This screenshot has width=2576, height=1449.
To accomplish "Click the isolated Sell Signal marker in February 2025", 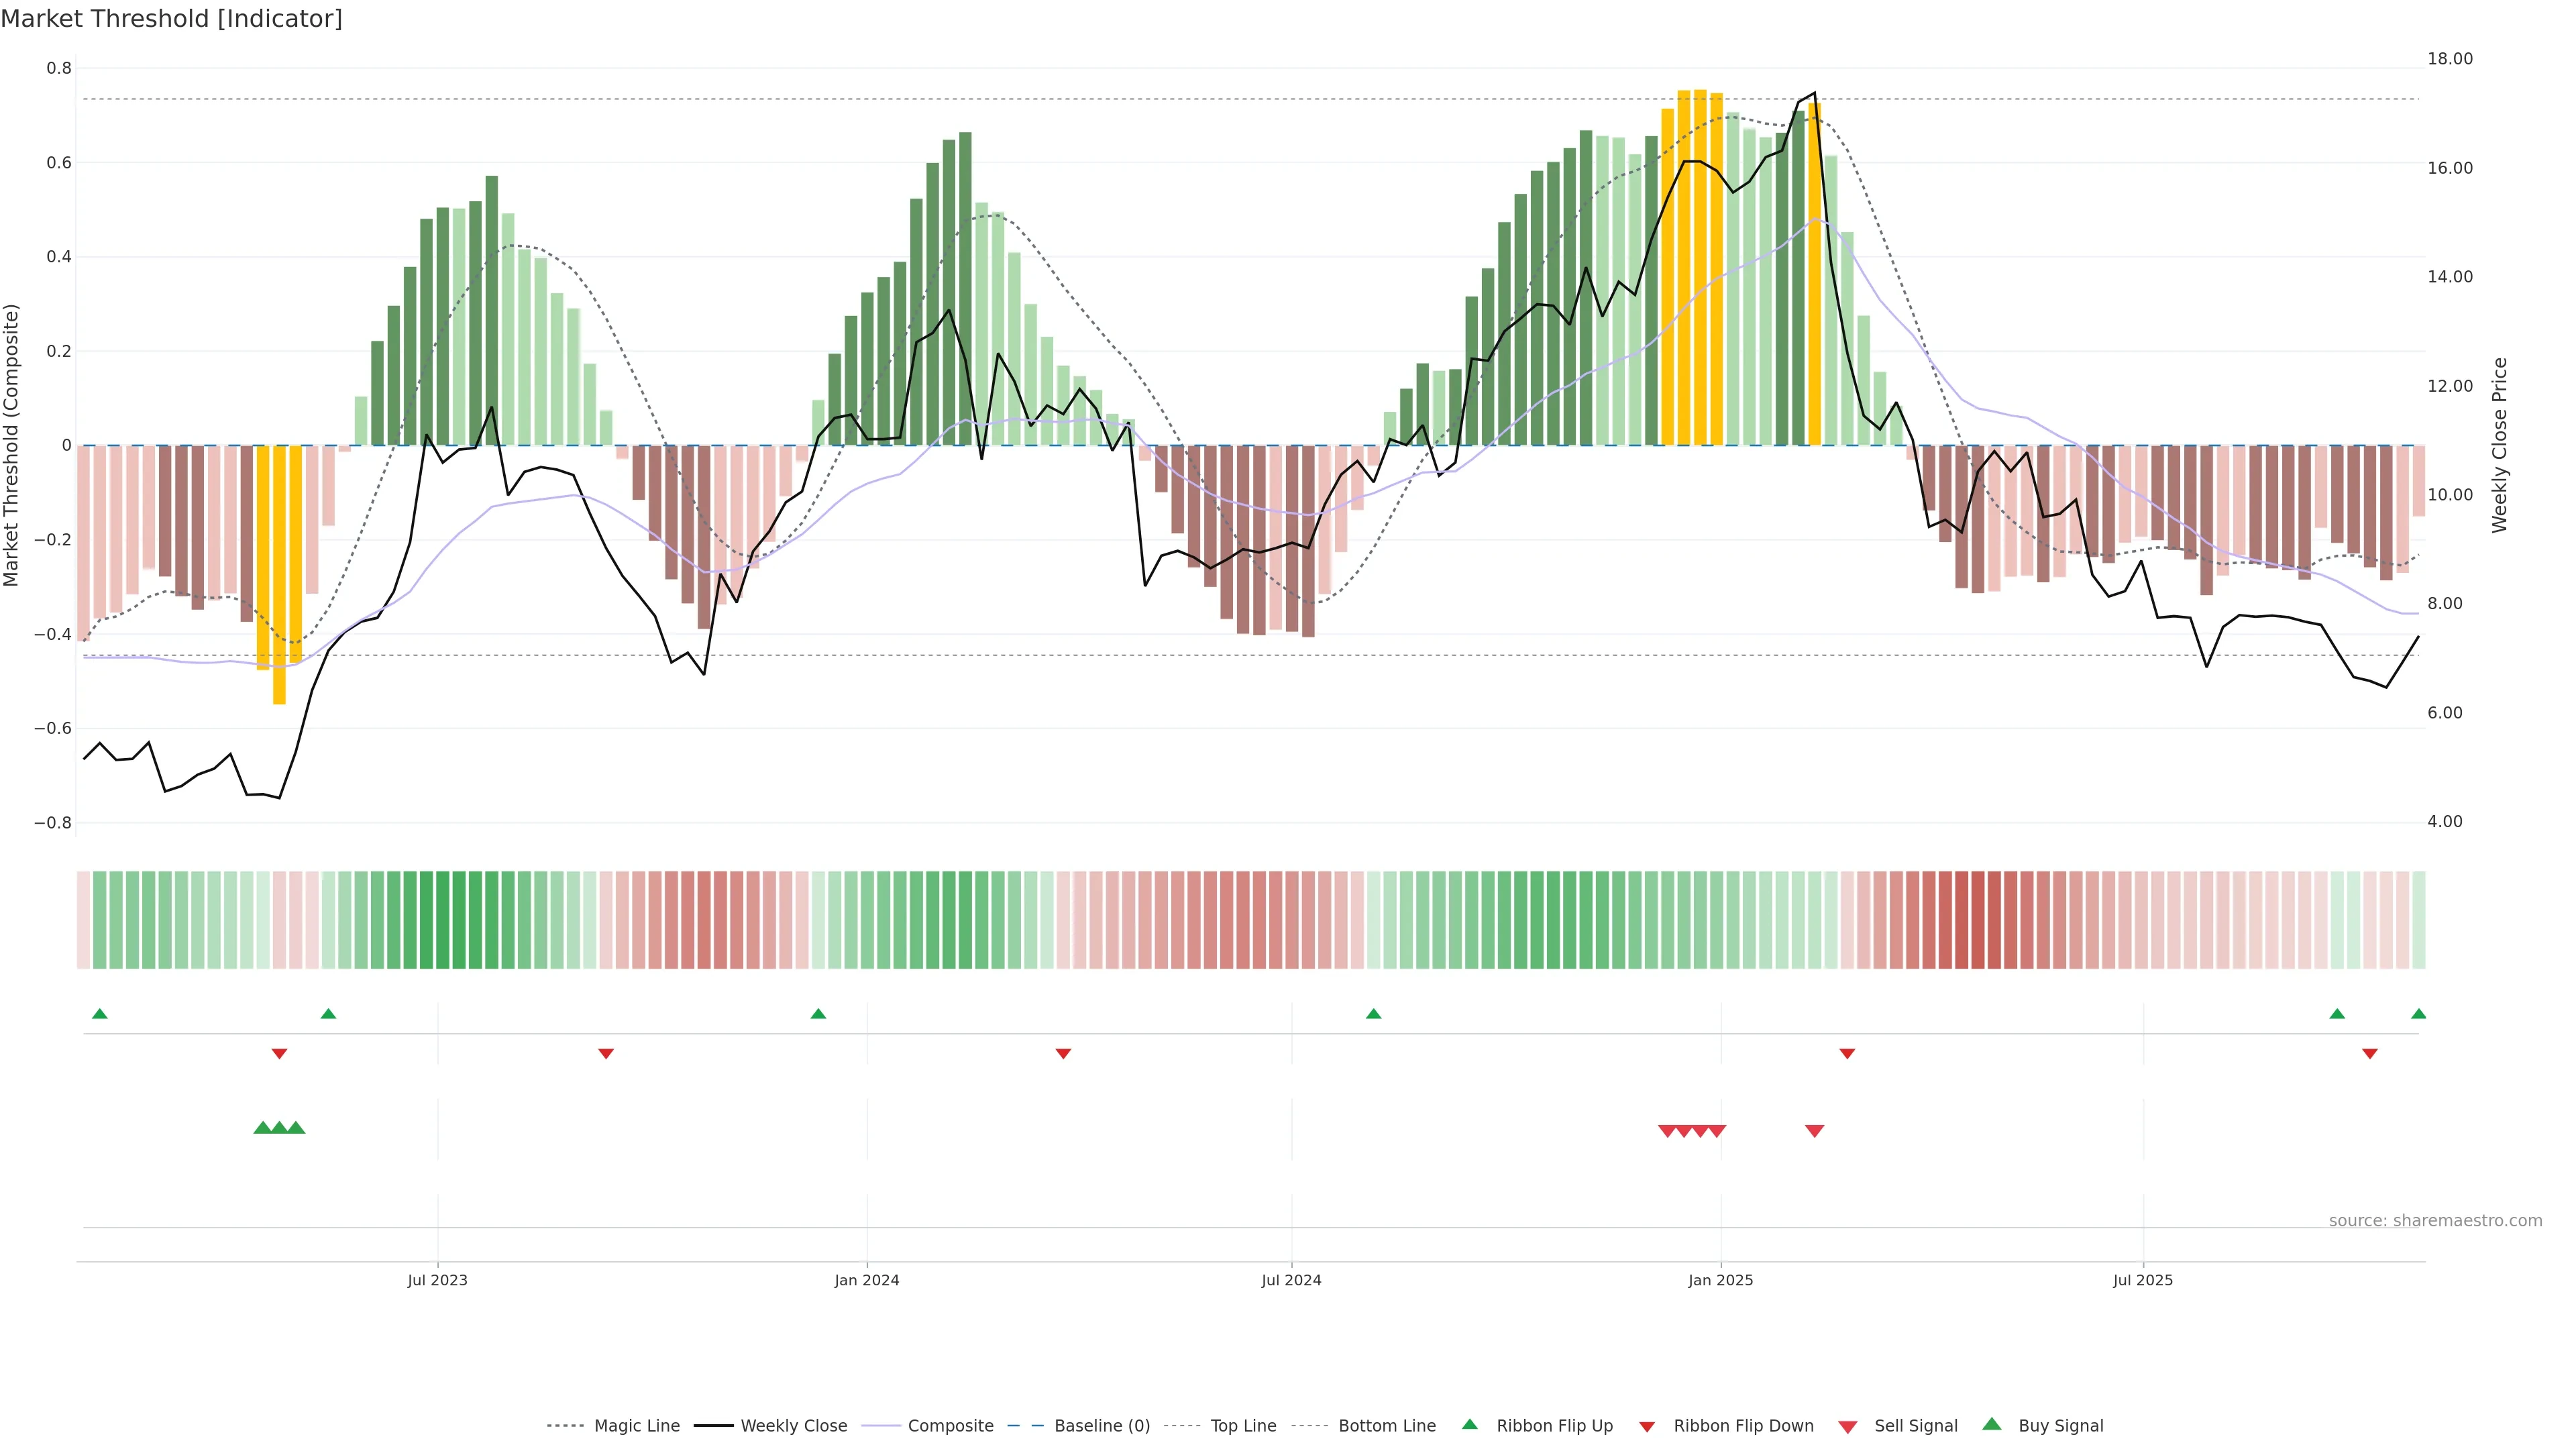I will [1814, 1131].
